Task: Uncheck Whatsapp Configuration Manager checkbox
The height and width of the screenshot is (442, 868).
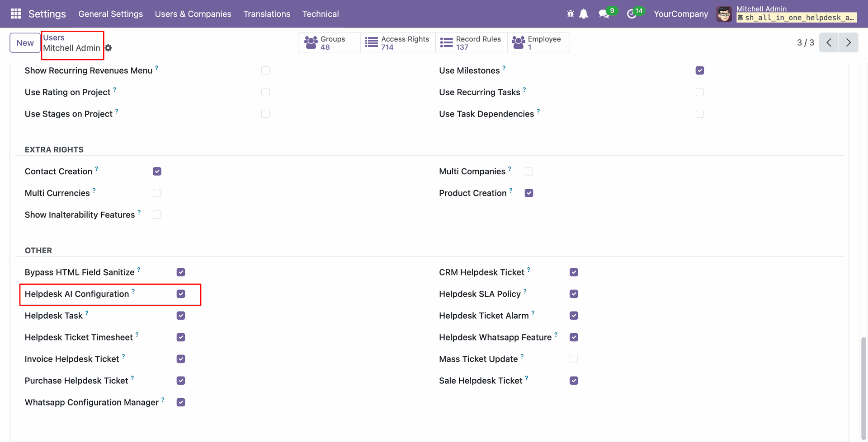Action: point(181,402)
